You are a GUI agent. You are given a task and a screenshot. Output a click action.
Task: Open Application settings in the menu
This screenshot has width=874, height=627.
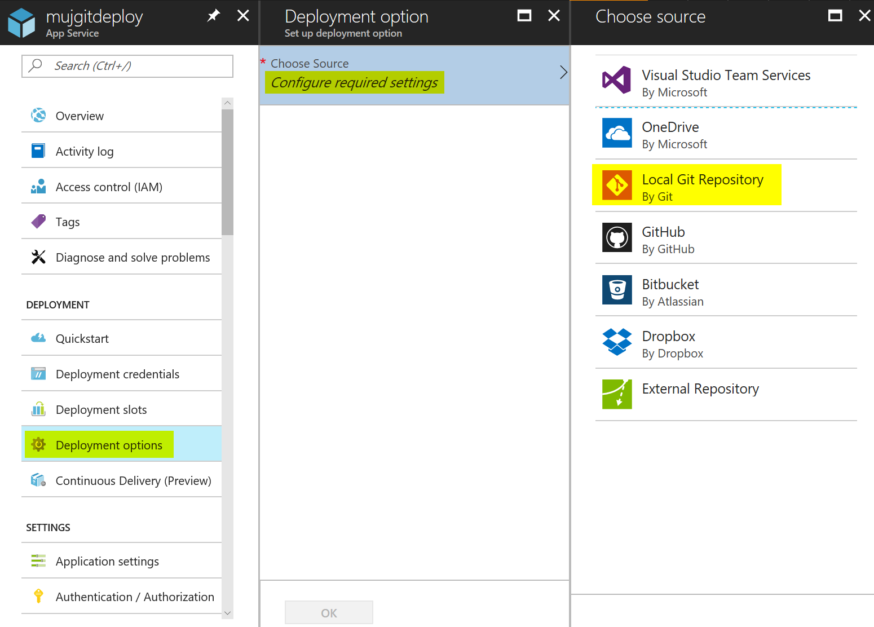coord(121,560)
